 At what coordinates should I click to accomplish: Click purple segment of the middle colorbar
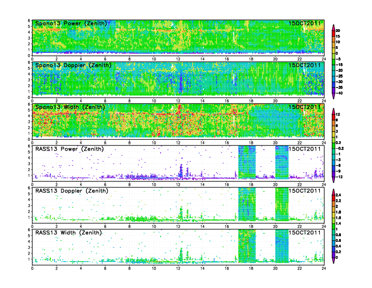pyautogui.click(x=333, y=174)
